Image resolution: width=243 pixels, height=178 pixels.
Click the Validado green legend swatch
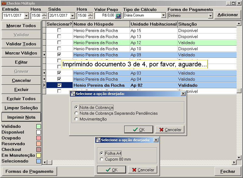(x=38, y=126)
